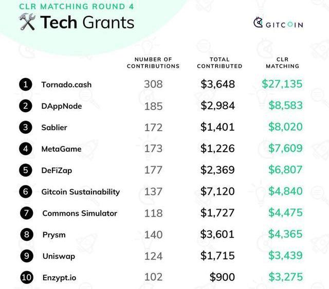Click the $7,120 total contributed value
The height and width of the screenshot is (289, 329).
[x=217, y=192]
